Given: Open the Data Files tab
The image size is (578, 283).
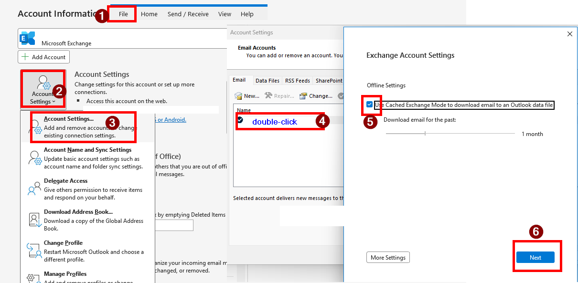Looking at the screenshot, I should [268, 81].
